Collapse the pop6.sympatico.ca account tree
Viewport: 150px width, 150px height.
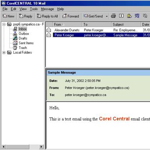[4, 24]
